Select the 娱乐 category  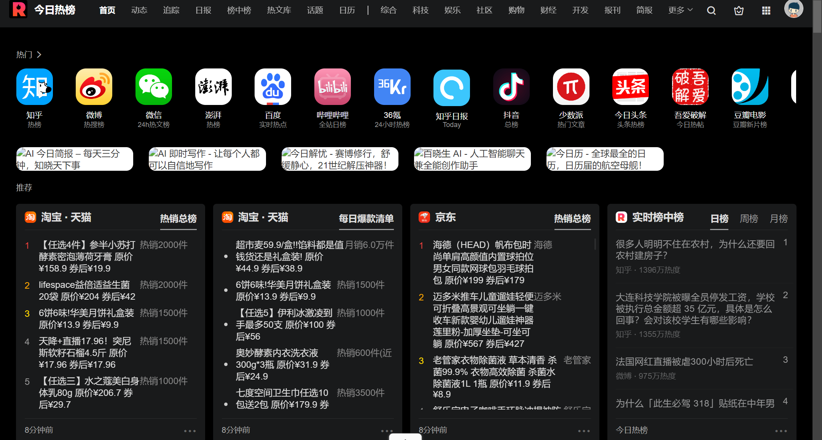[x=452, y=10]
